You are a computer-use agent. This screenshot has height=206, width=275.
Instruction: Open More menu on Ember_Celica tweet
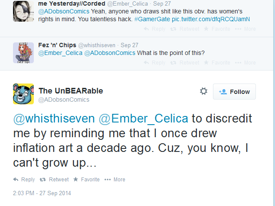click(245, 29)
